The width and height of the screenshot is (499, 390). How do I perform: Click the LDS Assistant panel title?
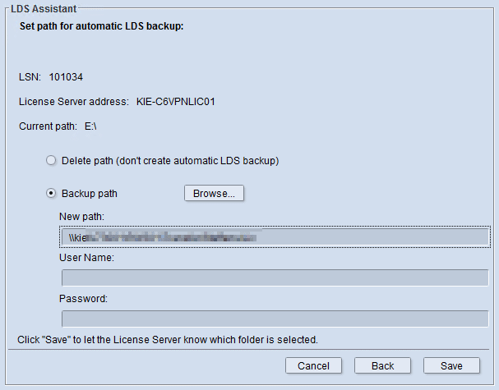44,8
